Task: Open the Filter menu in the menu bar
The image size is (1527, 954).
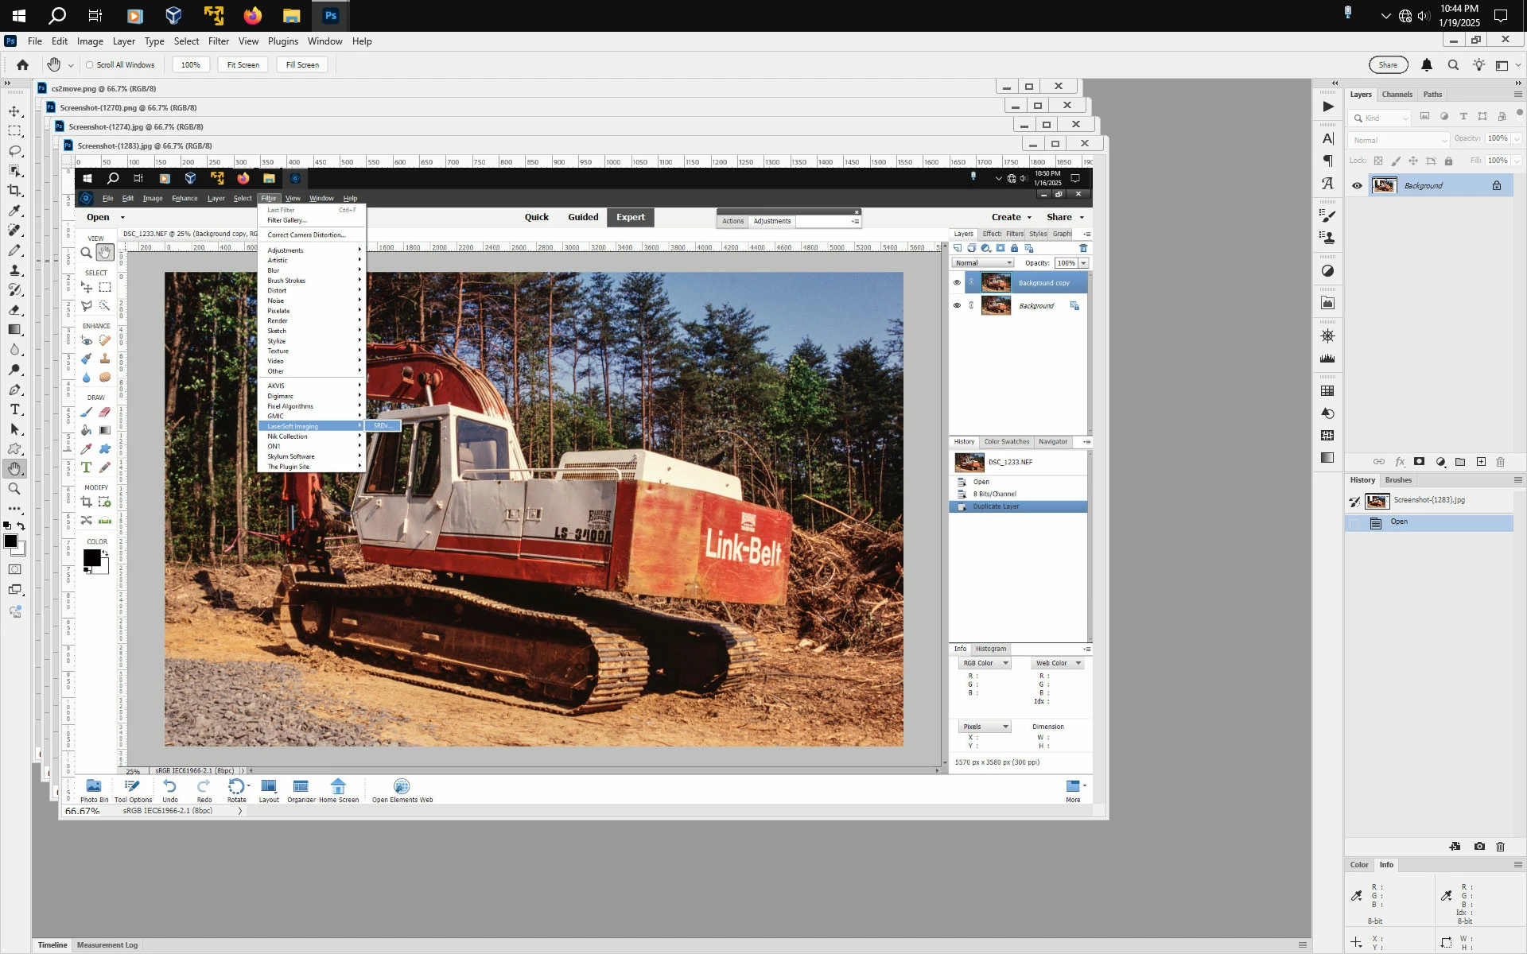Action: (x=218, y=41)
